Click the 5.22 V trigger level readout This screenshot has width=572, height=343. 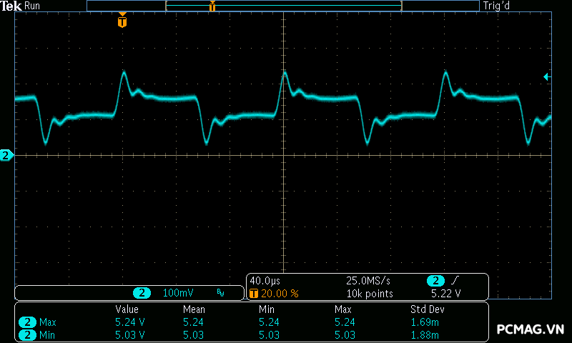(445, 293)
